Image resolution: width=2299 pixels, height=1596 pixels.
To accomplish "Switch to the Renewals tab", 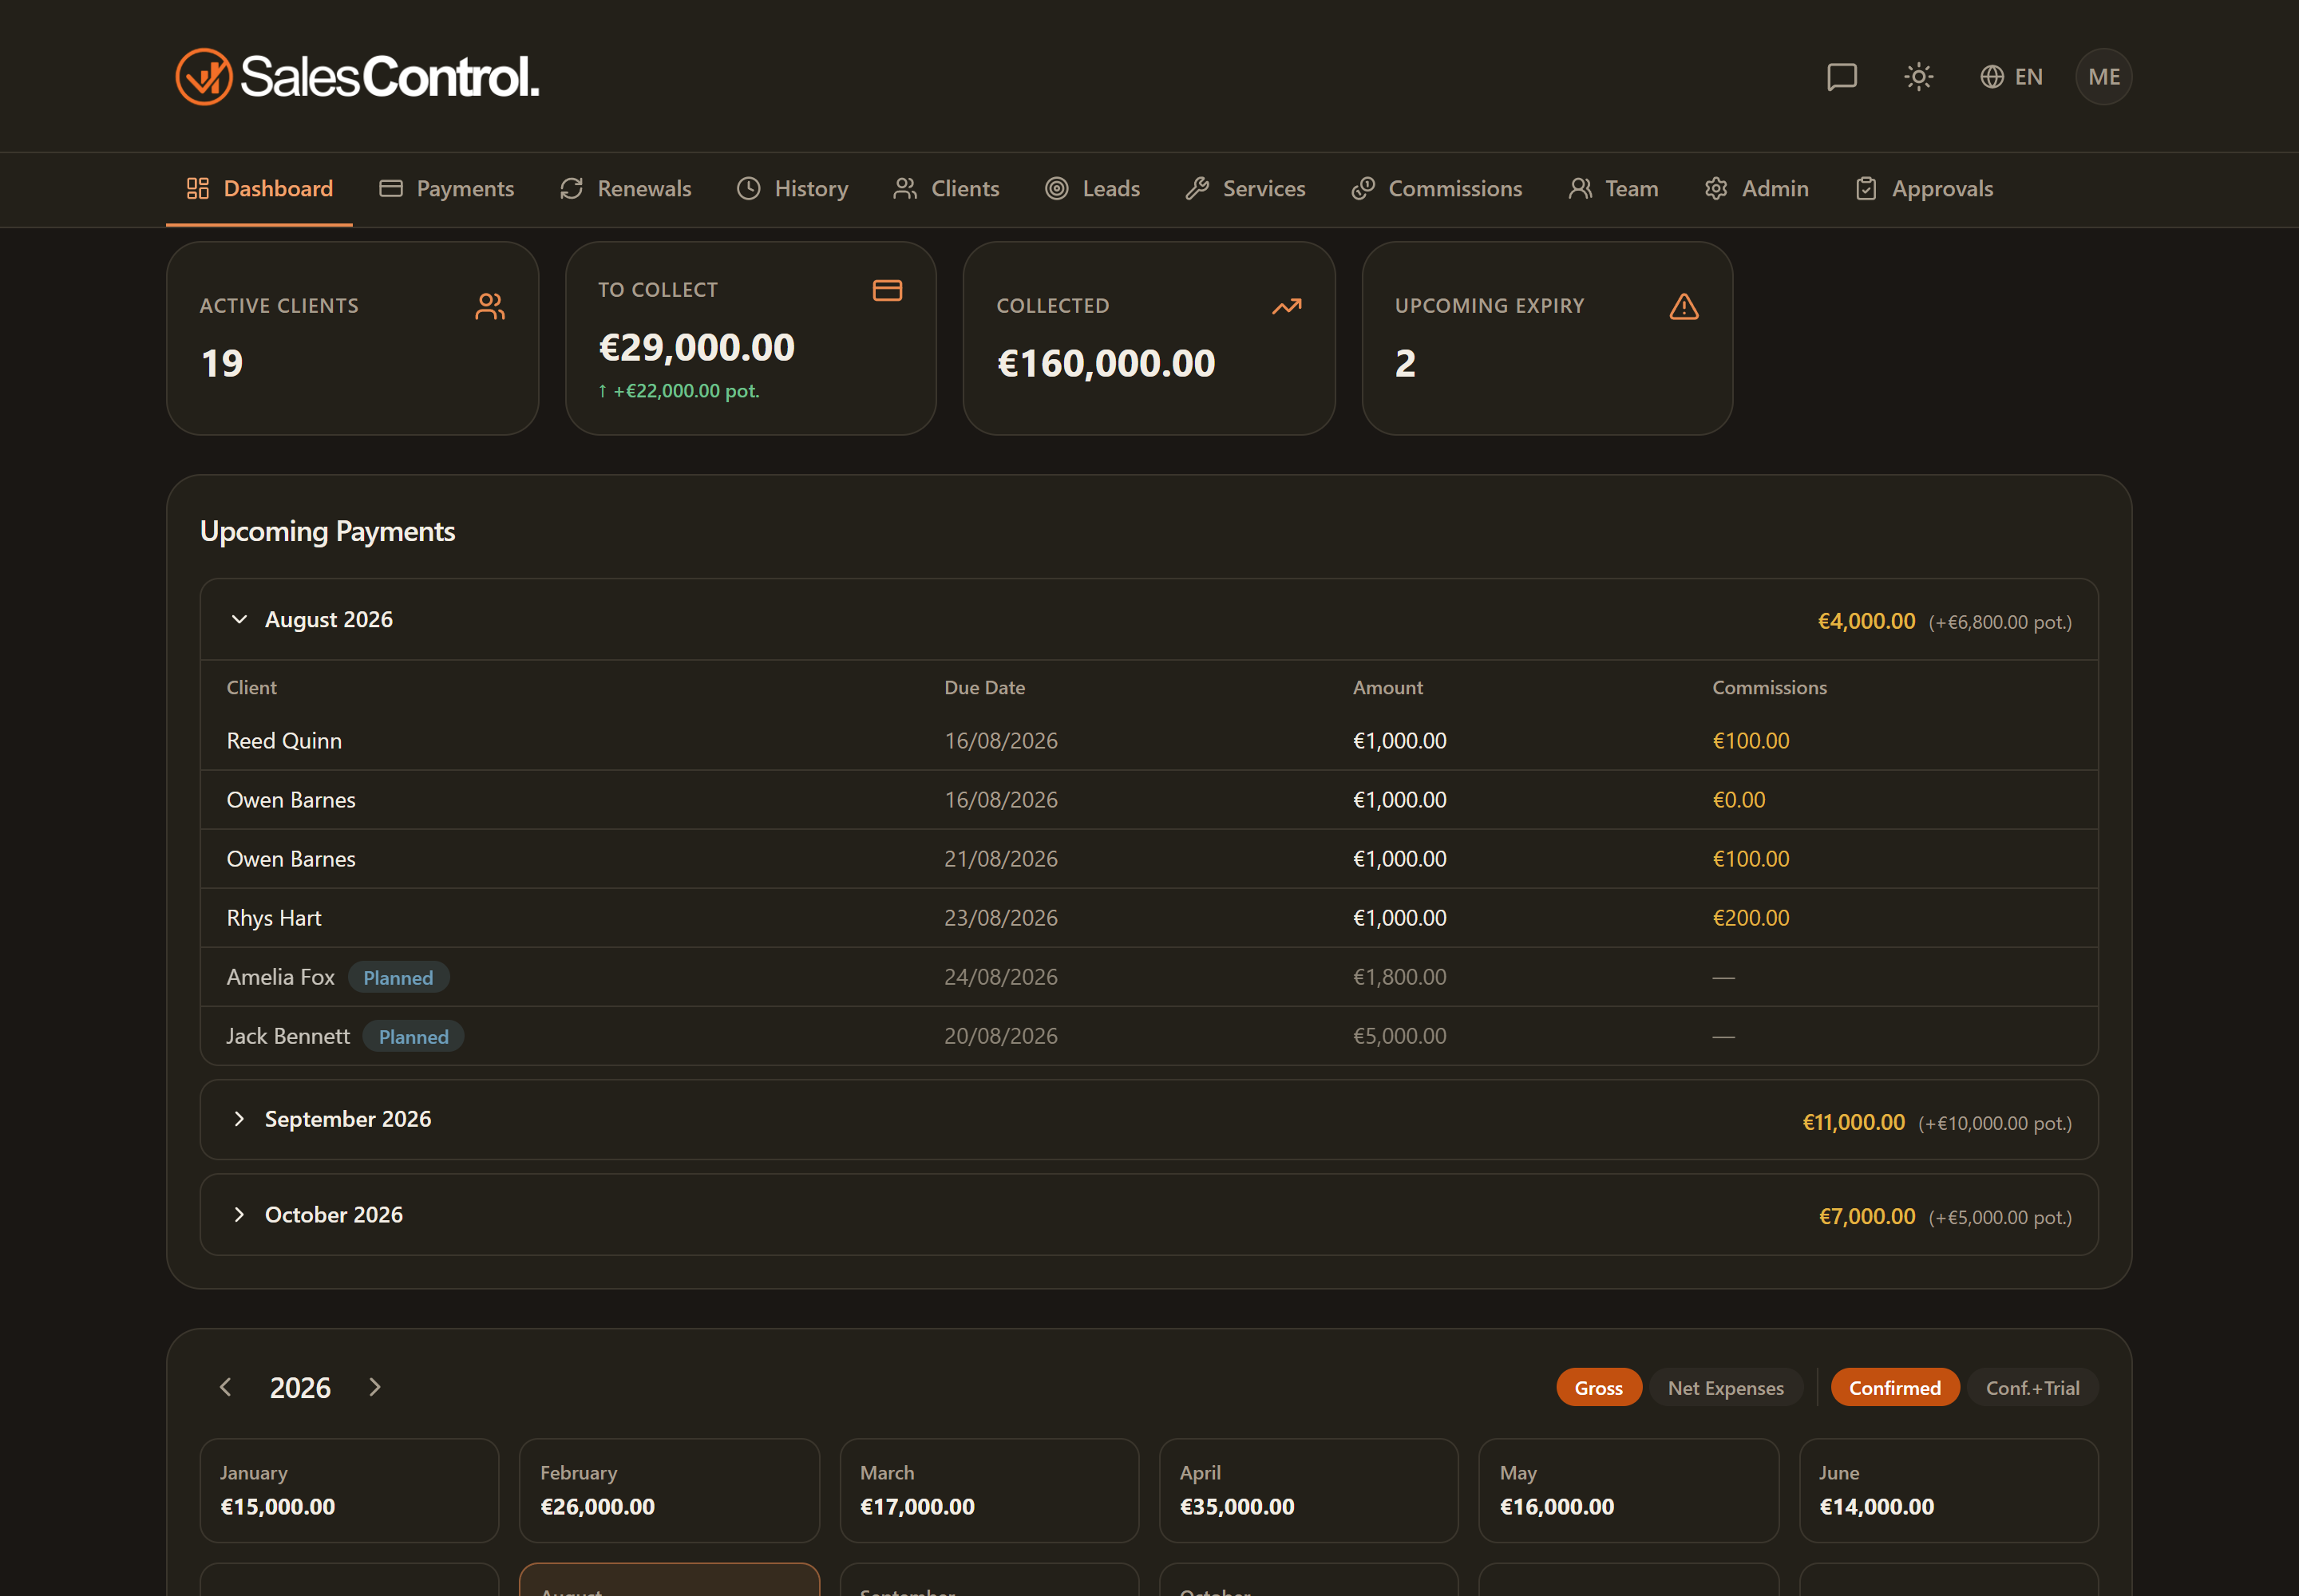I will coord(625,188).
